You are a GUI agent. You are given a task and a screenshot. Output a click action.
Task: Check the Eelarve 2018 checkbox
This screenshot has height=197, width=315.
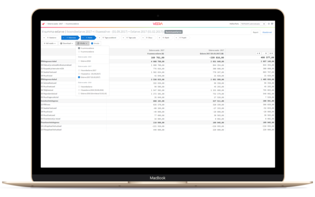coord(79,61)
